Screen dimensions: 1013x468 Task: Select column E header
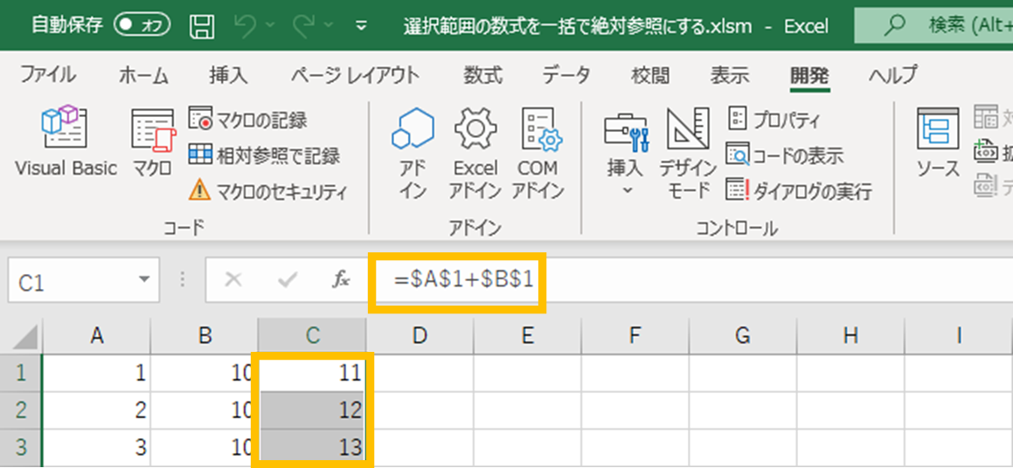point(527,336)
